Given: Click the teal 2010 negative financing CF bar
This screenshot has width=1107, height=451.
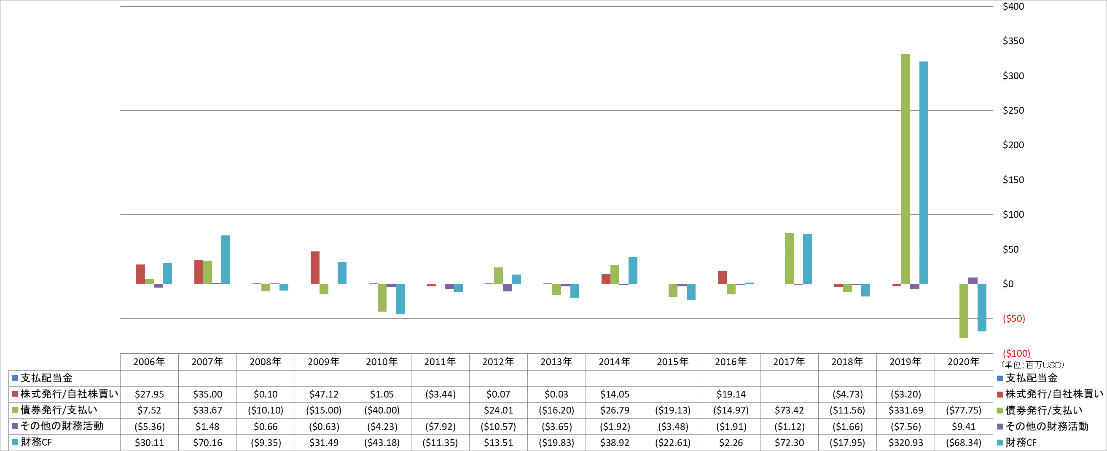Looking at the screenshot, I should coord(400,299).
